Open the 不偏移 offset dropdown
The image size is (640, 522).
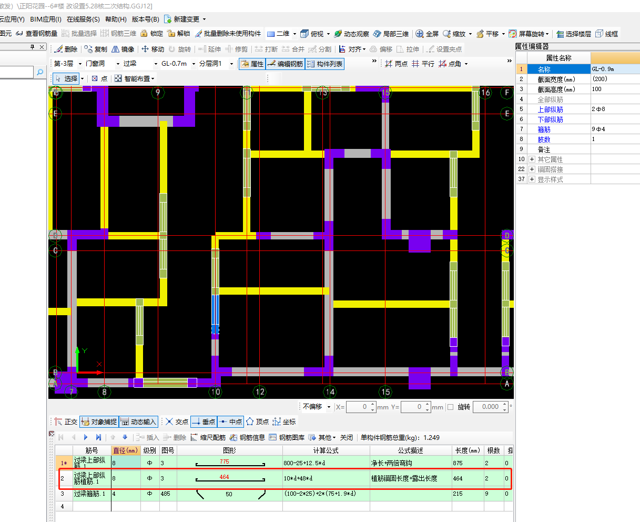(329, 407)
